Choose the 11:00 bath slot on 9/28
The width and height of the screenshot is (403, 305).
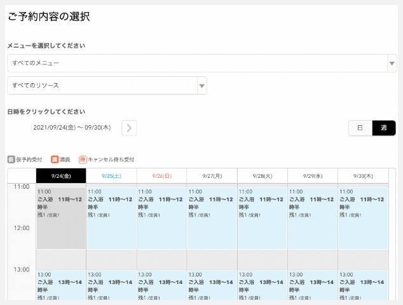[263, 218]
